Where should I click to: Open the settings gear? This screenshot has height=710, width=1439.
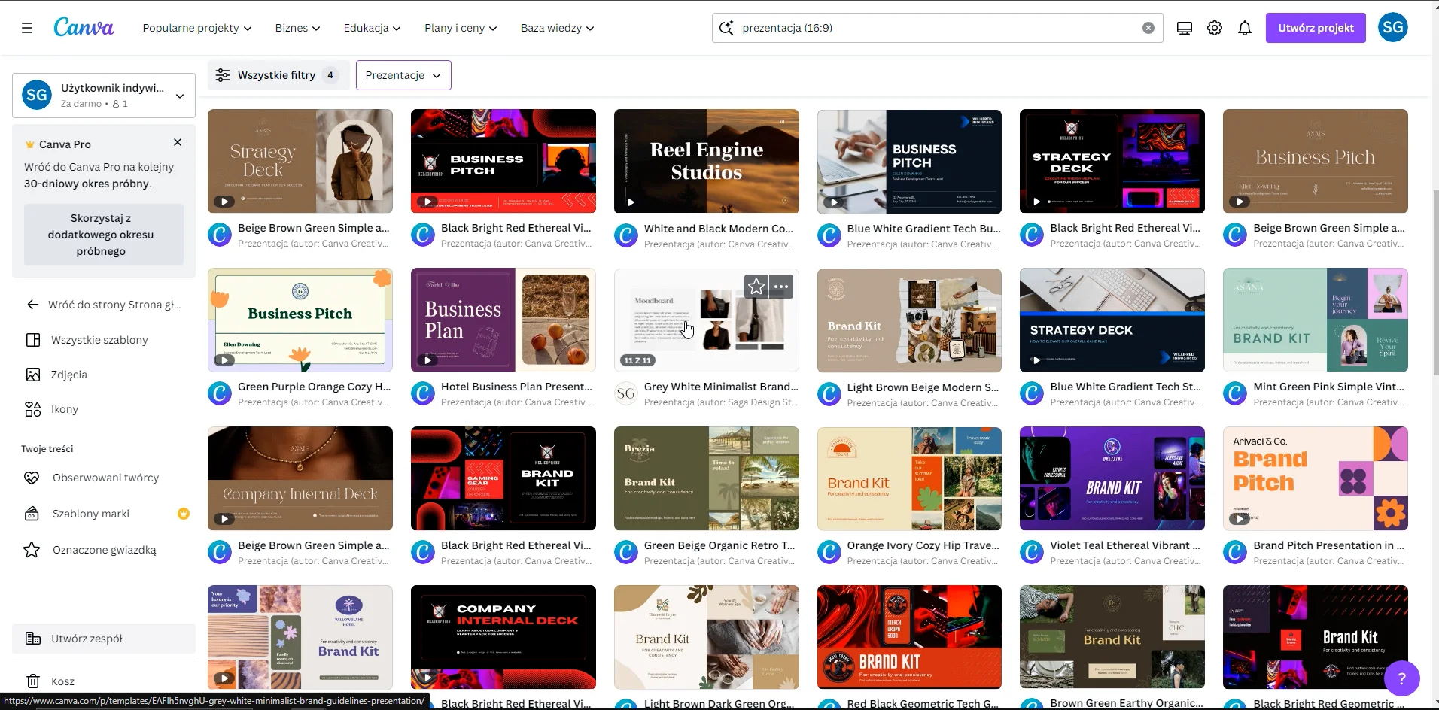coord(1214,28)
